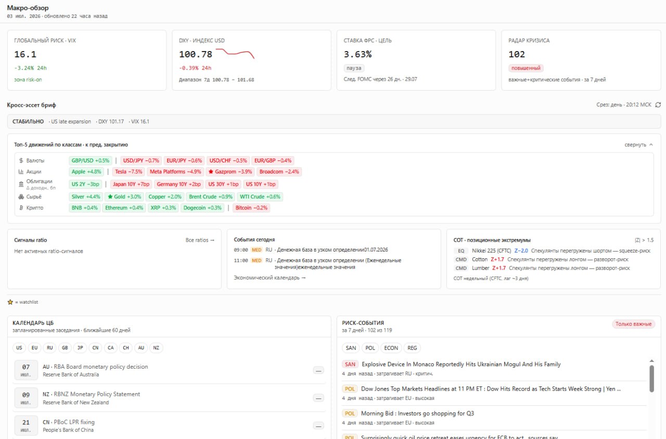The width and height of the screenshot is (666, 439).
Task: Select the ECON risk events filter
Action: coord(391,348)
